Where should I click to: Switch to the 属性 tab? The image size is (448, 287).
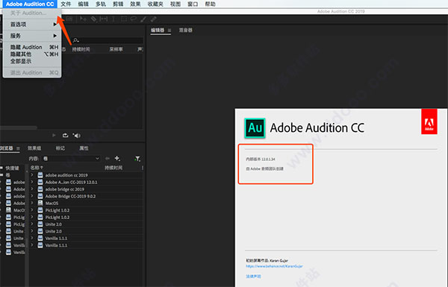pyautogui.click(x=84, y=148)
